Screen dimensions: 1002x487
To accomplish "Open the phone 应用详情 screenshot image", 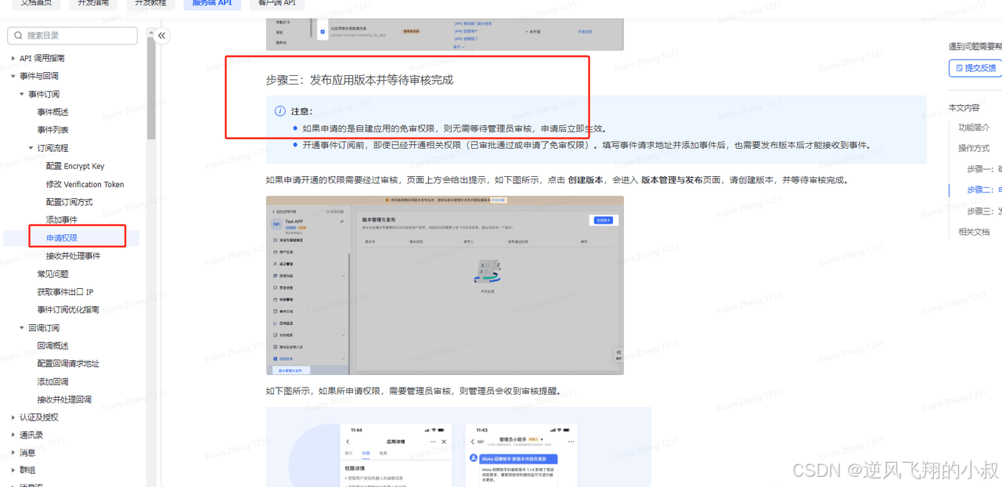I will click(x=396, y=456).
